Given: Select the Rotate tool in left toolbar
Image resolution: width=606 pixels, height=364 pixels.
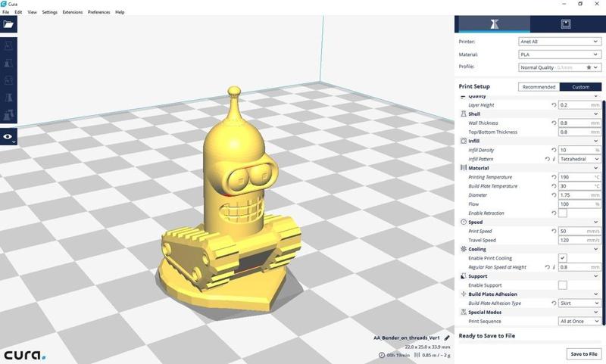Looking at the screenshot, I should [x=8, y=80].
